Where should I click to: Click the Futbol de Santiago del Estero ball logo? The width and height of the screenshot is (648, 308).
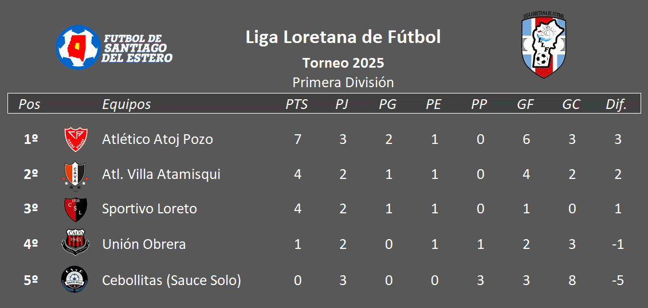[x=78, y=47]
